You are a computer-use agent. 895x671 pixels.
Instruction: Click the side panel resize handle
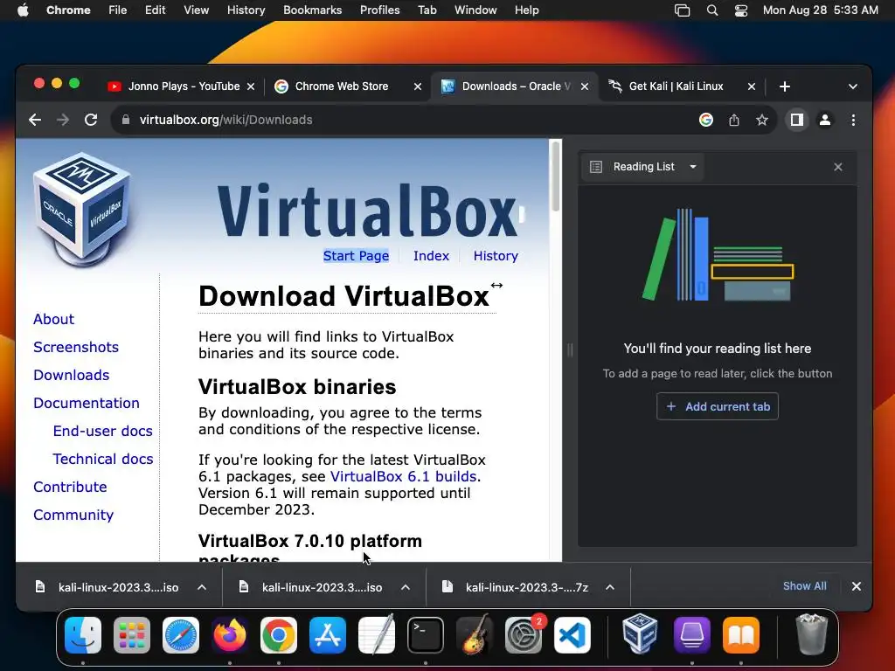tap(570, 349)
